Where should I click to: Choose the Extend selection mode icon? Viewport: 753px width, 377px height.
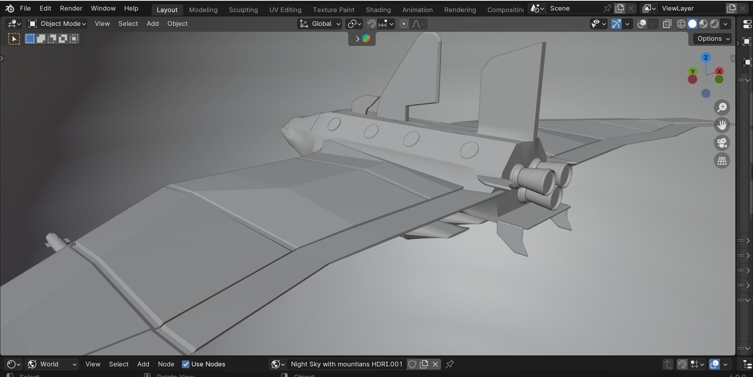[x=41, y=39]
